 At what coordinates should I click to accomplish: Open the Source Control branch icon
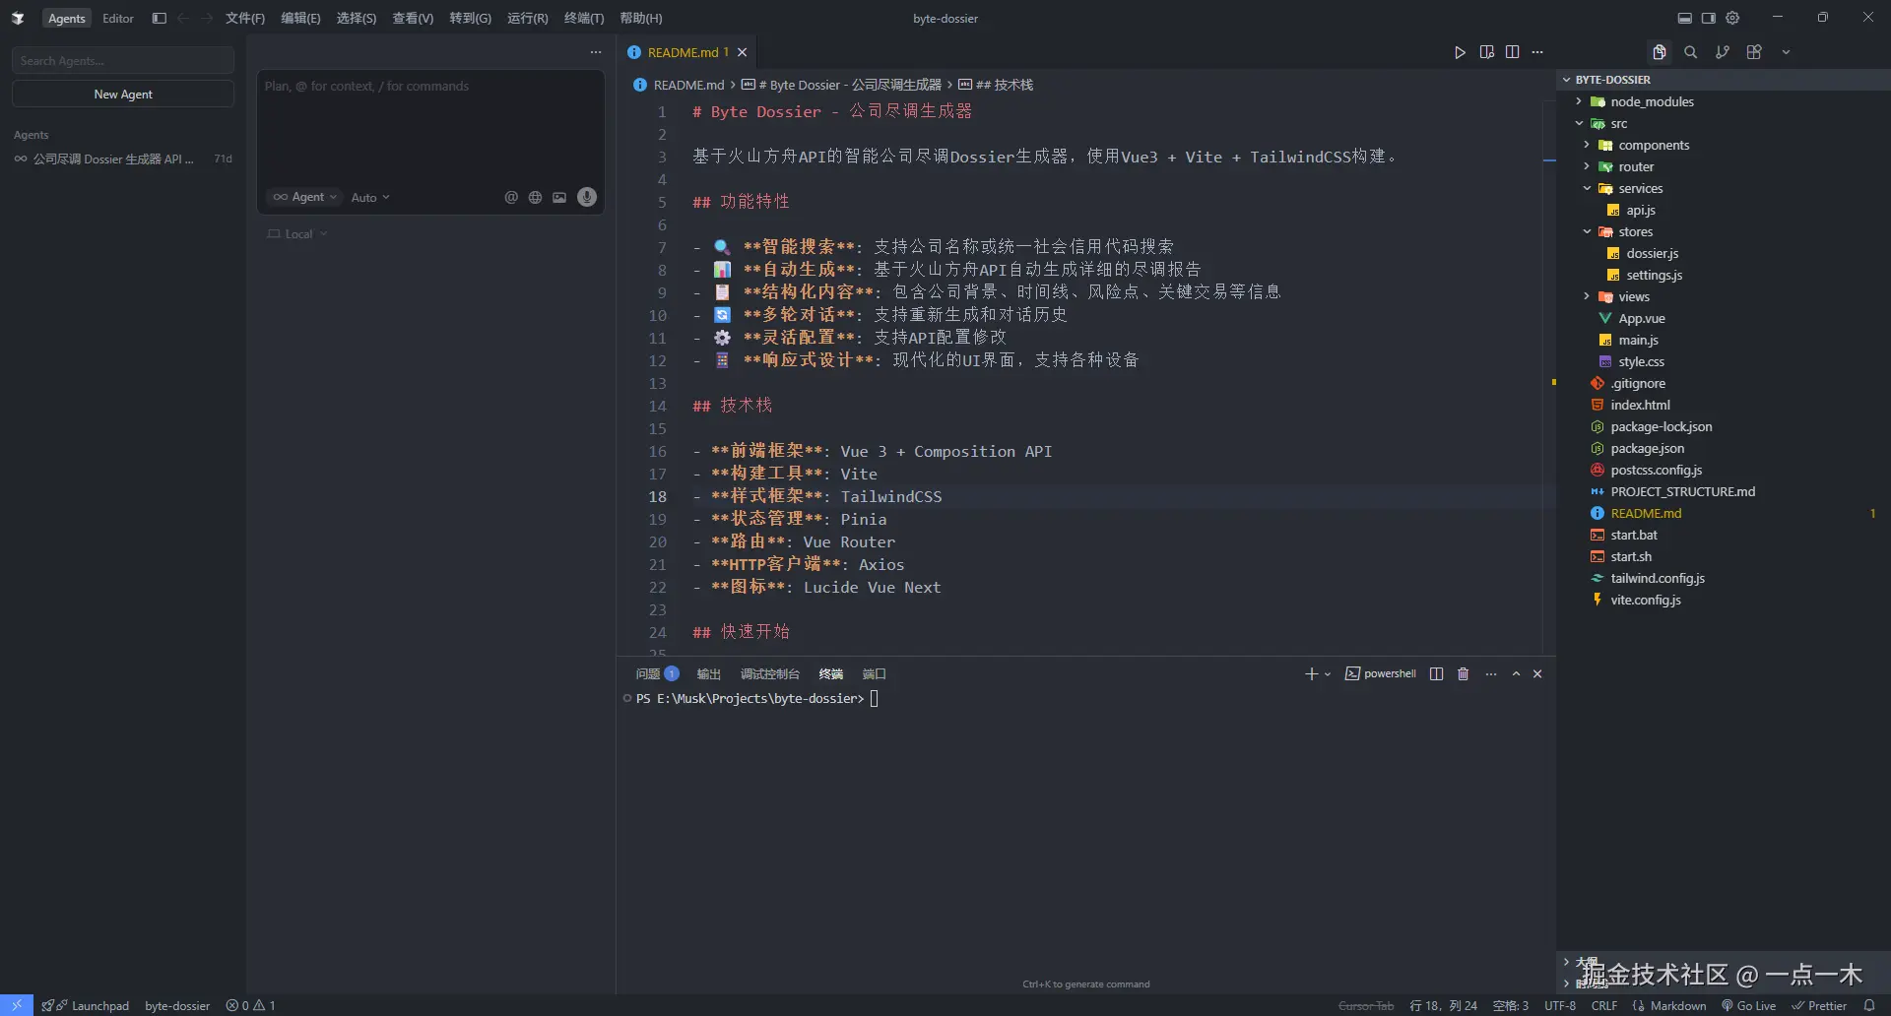[x=1723, y=52]
